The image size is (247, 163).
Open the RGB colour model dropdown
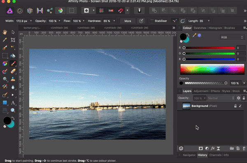click(x=232, y=37)
